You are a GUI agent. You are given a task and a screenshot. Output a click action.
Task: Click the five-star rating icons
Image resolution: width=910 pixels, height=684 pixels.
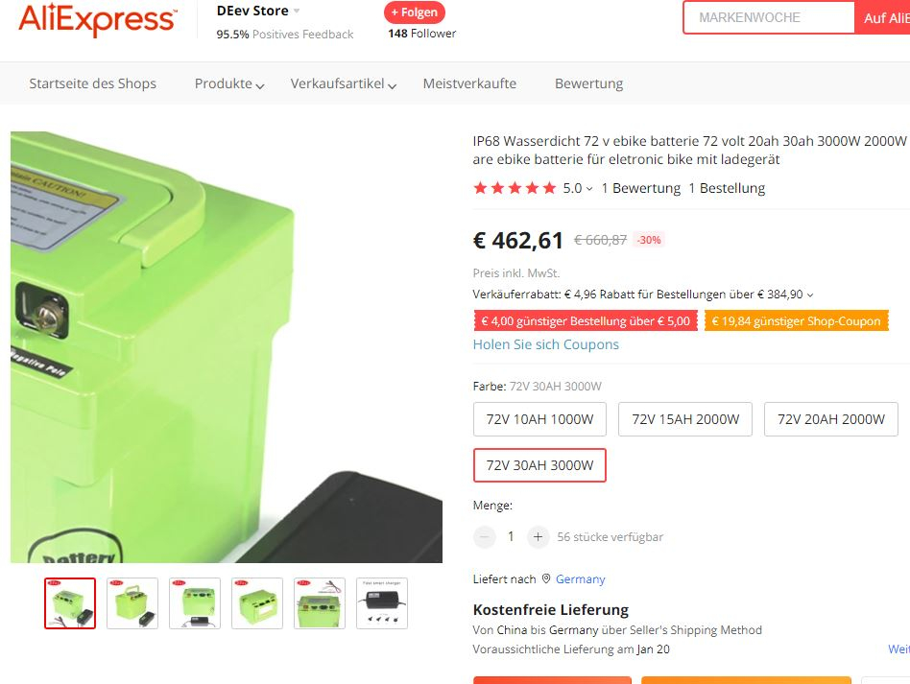coord(515,188)
